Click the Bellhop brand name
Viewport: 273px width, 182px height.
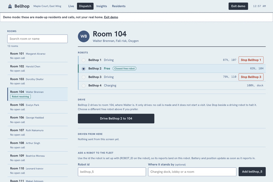pos(22,6)
